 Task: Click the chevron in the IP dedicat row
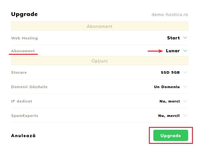(185, 101)
